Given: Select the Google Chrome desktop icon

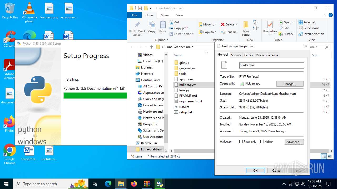Looking at the screenshot, I should pyautogui.click(x=9, y=154).
